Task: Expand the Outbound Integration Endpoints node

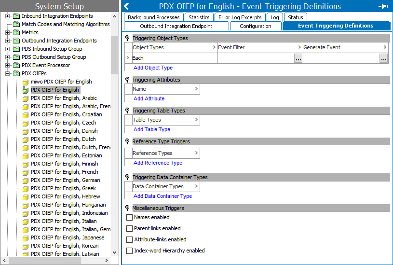Action: tap(8, 41)
